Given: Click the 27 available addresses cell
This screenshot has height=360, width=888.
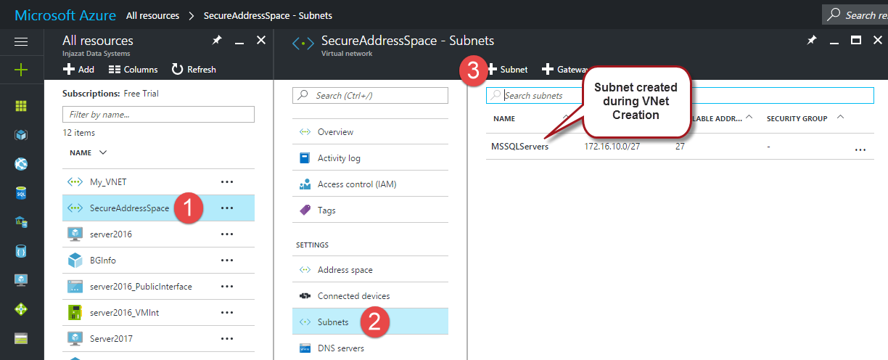Looking at the screenshot, I should pos(680,146).
